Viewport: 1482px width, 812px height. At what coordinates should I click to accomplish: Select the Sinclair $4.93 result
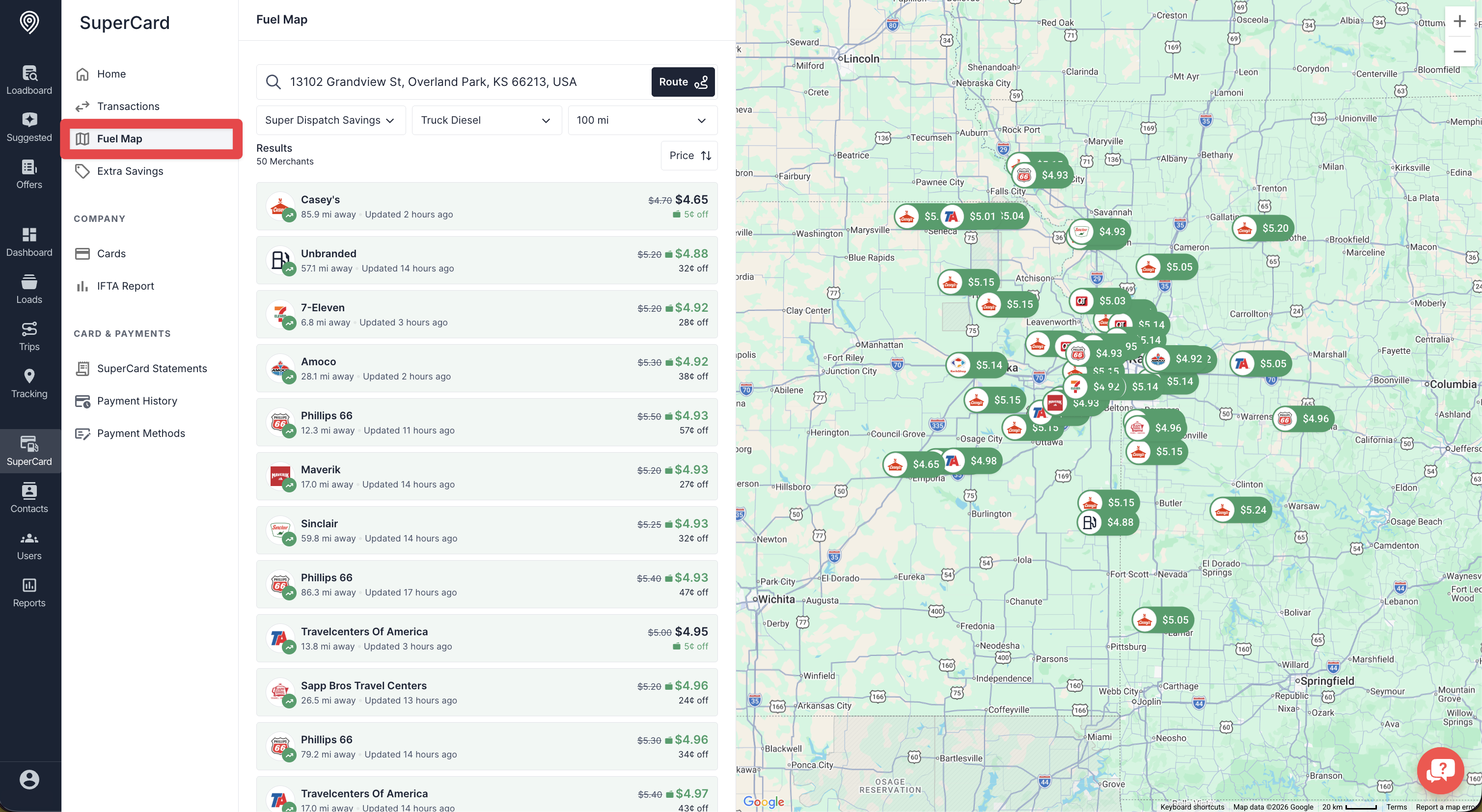coord(487,531)
